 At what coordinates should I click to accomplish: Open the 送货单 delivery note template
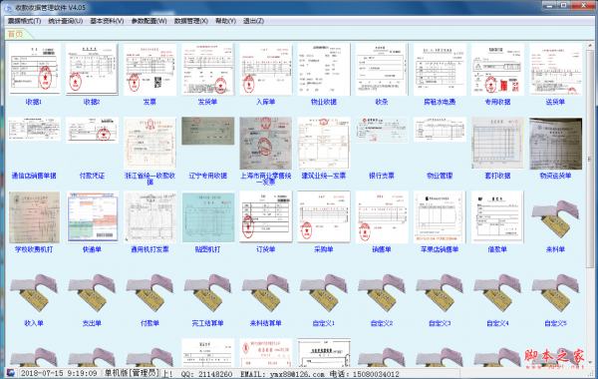[556, 69]
